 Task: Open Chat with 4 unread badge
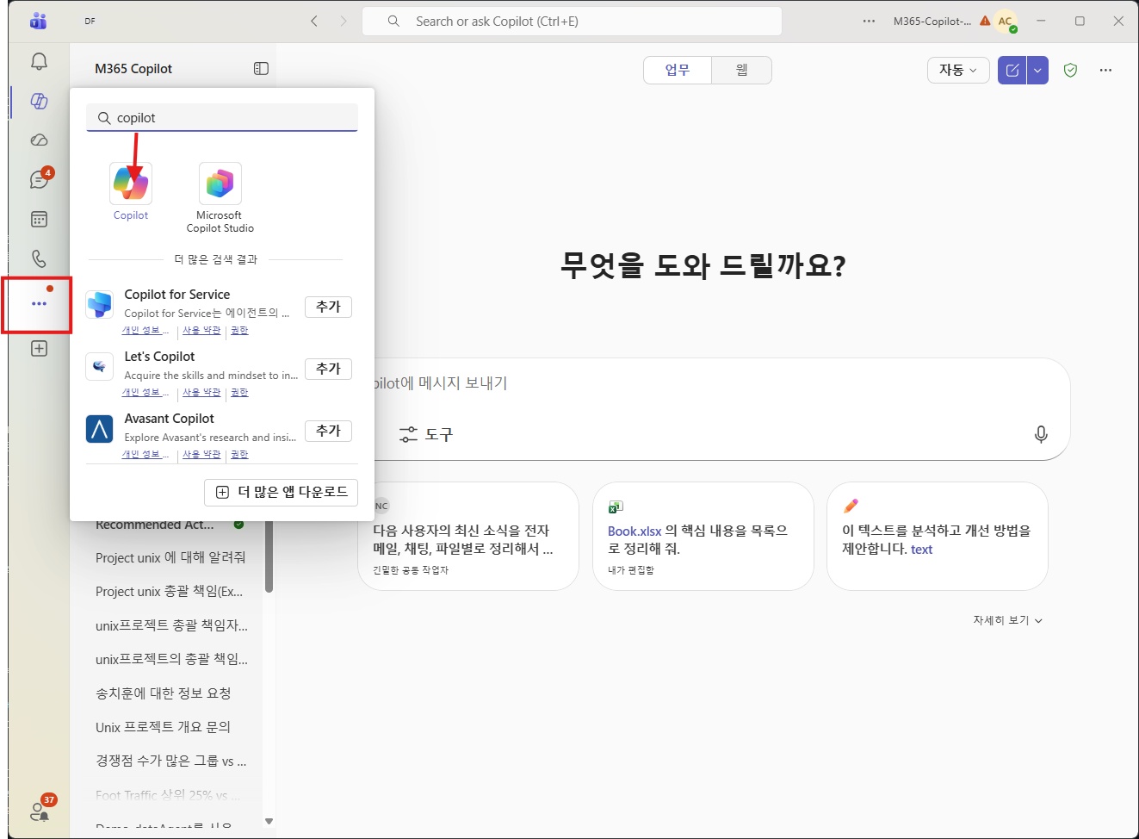pos(39,179)
